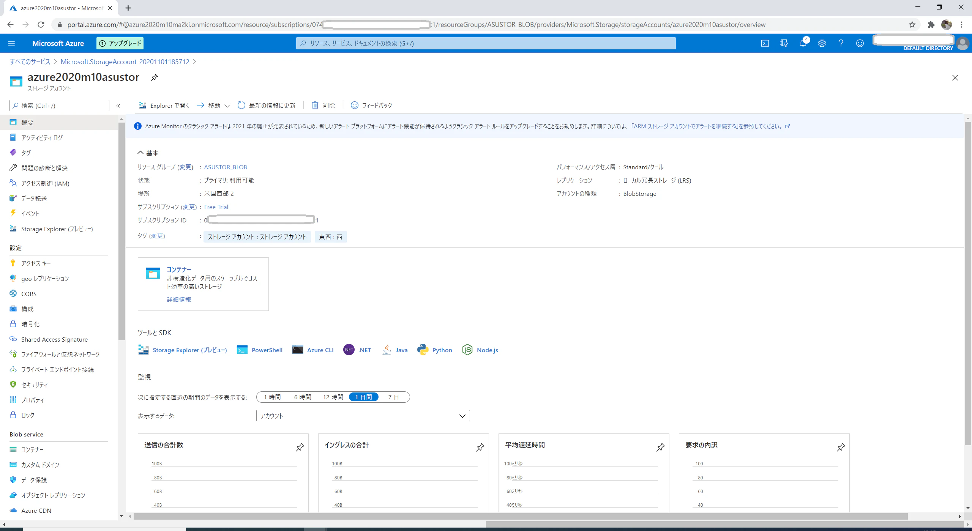
Task: Select the 7 日 time range
Action: (x=393, y=397)
